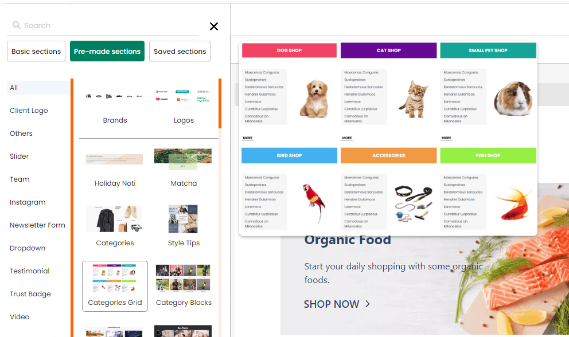Click the SHOP NOW arrow chevron
The image size is (569, 337).
(x=368, y=304)
